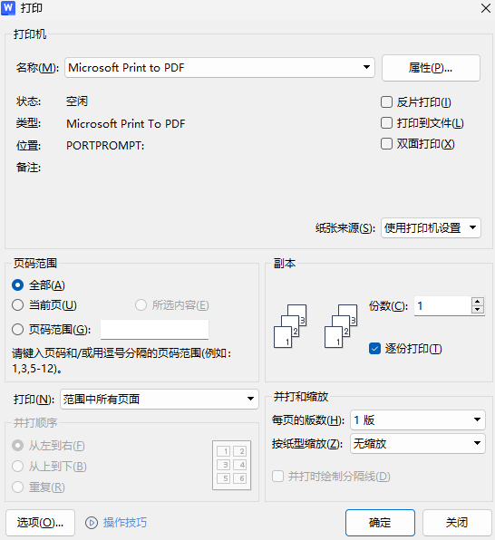The height and width of the screenshot is (540, 495).
Task: Click the page order grid preview
Action: coord(232,465)
